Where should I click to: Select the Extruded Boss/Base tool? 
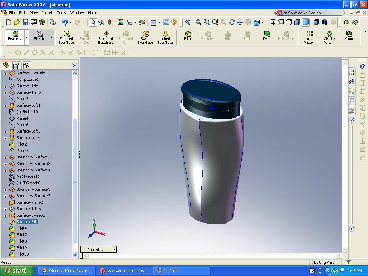[x=66, y=37]
